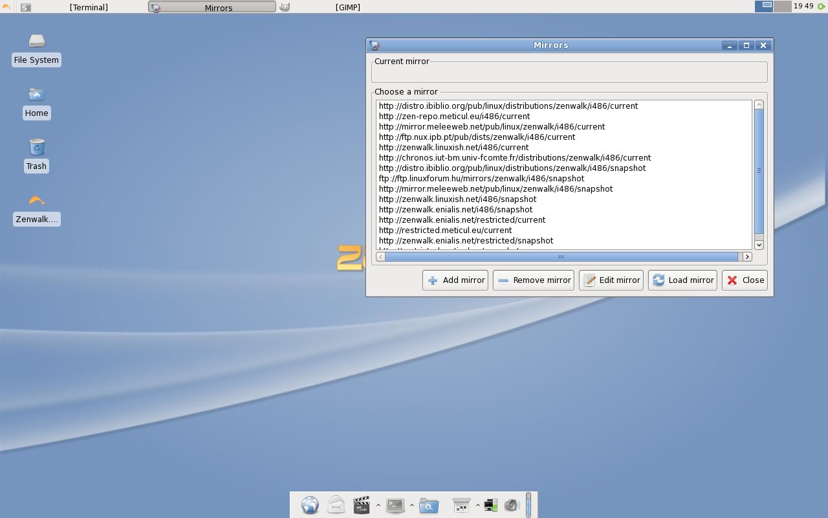This screenshot has height=518, width=828.
Task: Open the Trash desktop icon
Action: tap(36, 156)
